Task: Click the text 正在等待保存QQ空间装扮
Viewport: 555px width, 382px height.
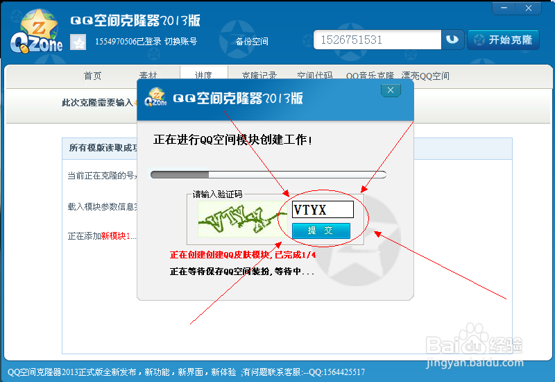Action: click(241, 272)
